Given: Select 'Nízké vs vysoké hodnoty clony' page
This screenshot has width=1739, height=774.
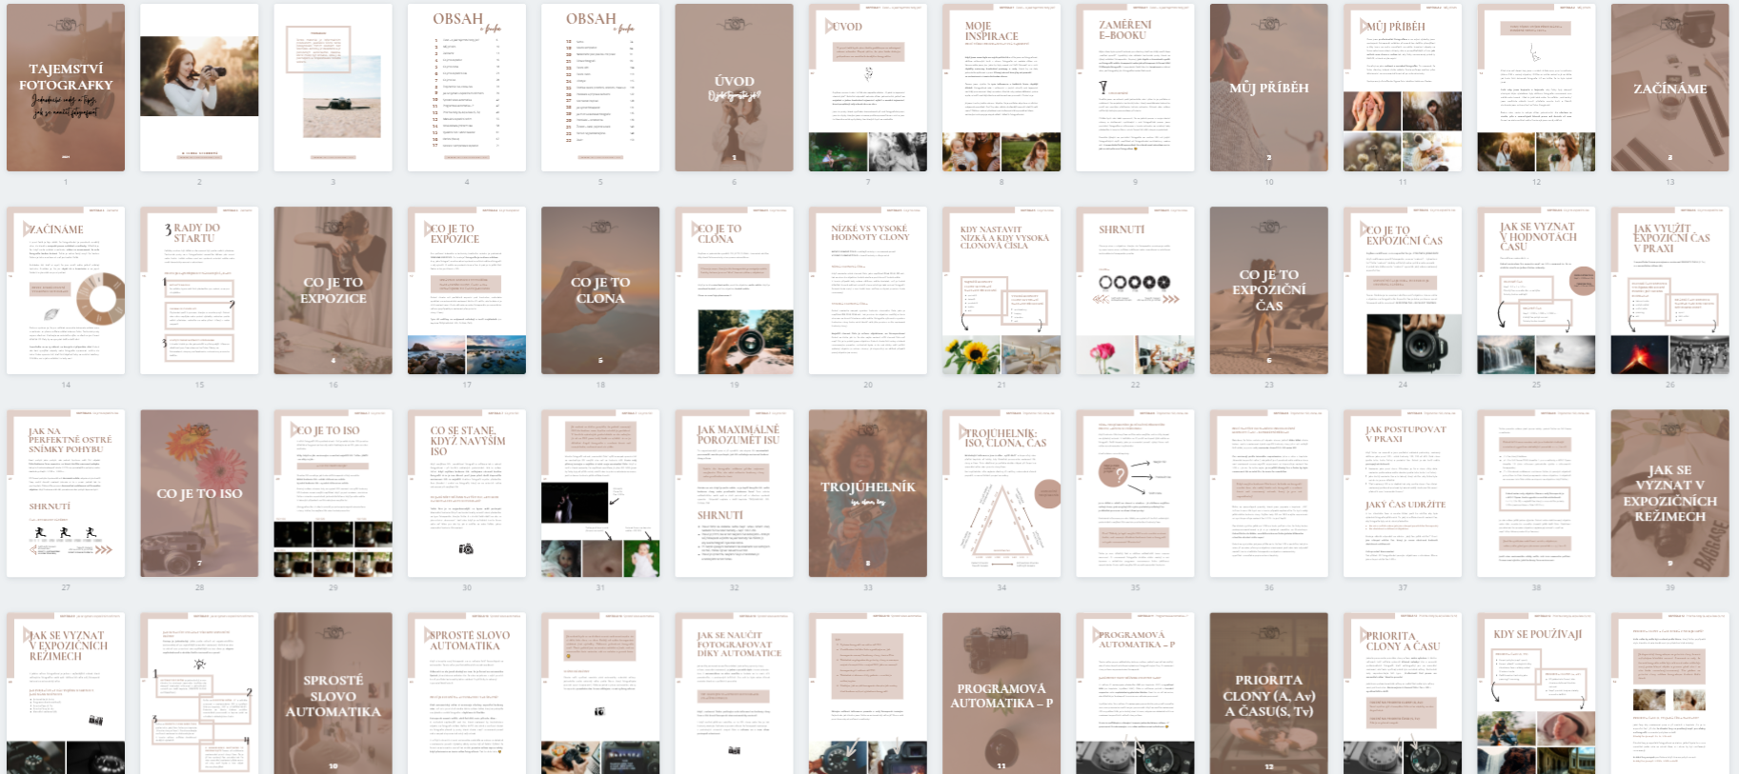Looking at the screenshot, I should tap(868, 290).
